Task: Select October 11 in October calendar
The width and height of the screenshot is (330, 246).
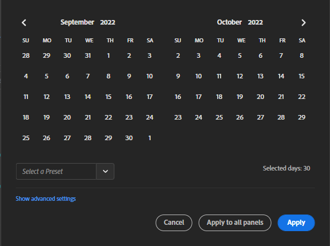Action: pos(219,76)
